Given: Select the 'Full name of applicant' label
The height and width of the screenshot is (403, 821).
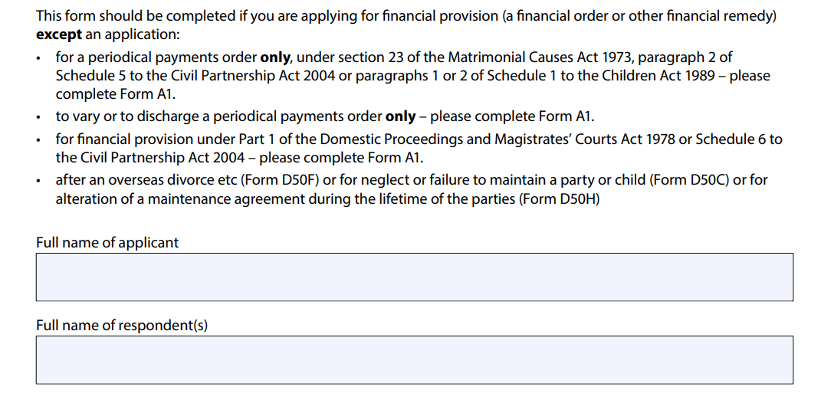Looking at the screenshot, I should [107, 242].
